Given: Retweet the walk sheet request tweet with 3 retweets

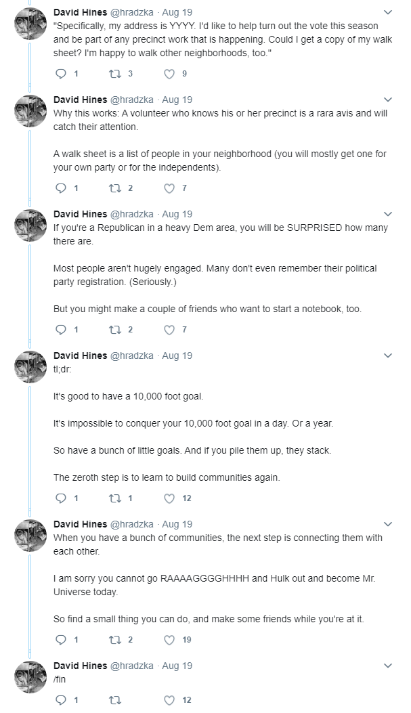Looking at the screenshot, I should click(x=115, y=74).
